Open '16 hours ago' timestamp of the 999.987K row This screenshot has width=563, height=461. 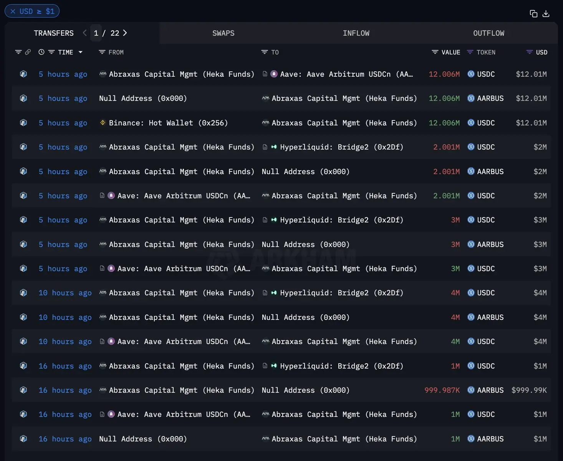[65, 390]
